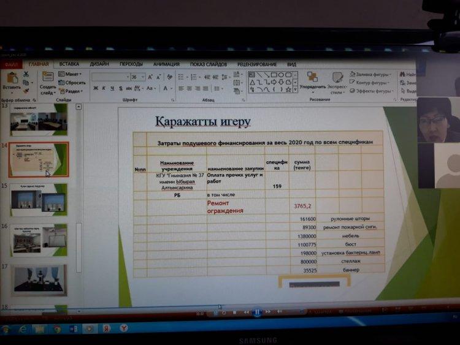460x345 pixels.
Task: Select the rectangle shape in gallery
Action: click(x=274, y=75)
